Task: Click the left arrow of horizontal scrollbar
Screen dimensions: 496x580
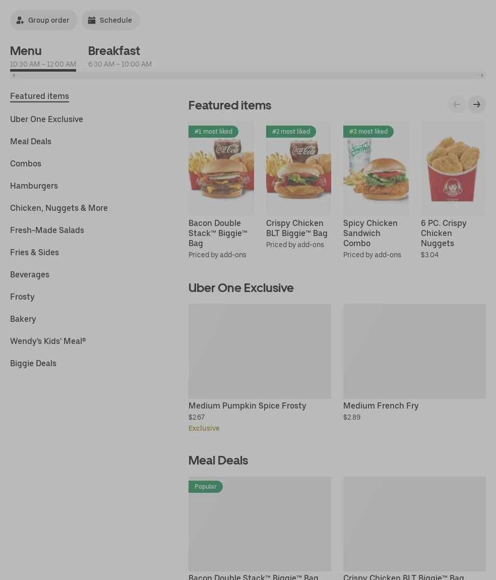Action: pyautogui.click(x=14, y=76)
